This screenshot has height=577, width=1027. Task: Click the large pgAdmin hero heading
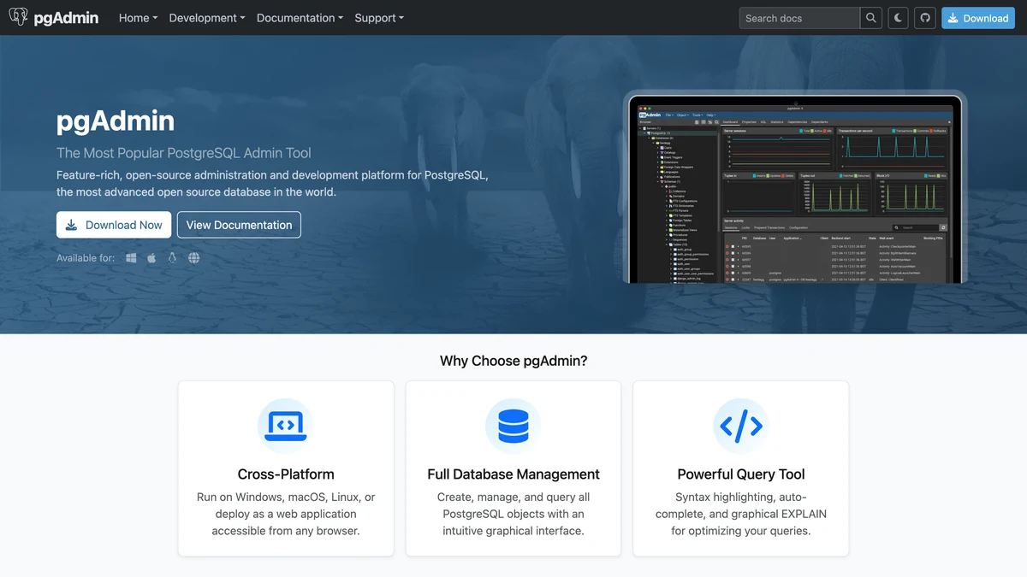pyautogui.click(x=116, y=121)
